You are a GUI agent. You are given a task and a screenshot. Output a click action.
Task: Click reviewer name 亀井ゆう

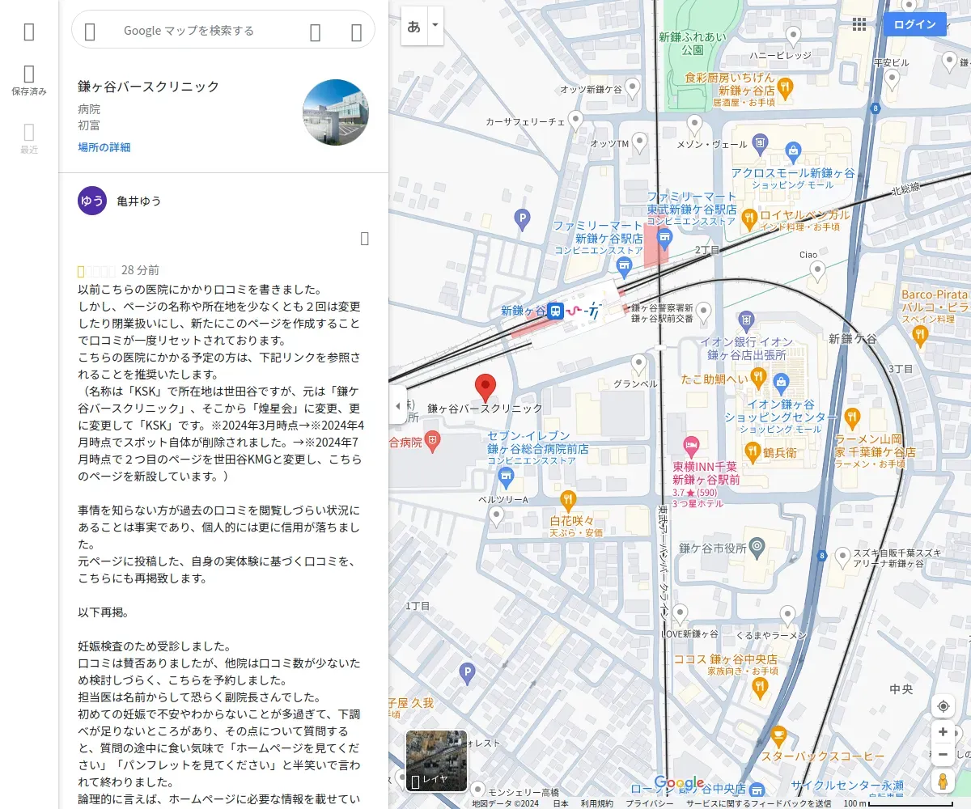tap(139, 201)
